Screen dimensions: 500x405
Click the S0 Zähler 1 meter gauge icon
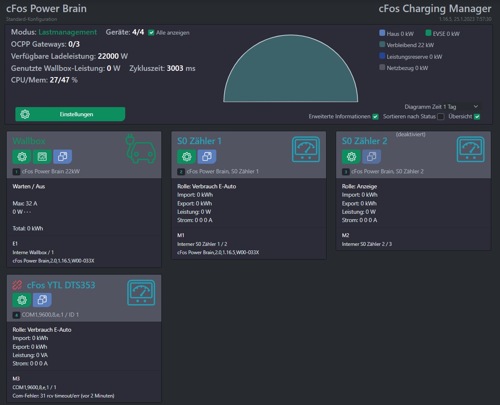306,149
